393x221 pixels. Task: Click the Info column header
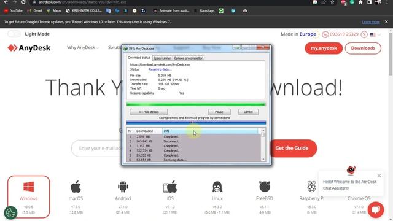(210, 131)
